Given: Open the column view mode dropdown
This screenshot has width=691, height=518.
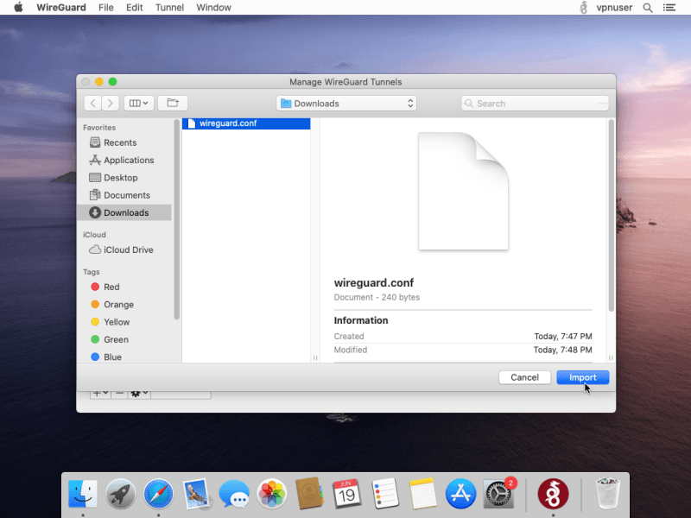Looking at the screenshot, I should [x=138, y=103].
